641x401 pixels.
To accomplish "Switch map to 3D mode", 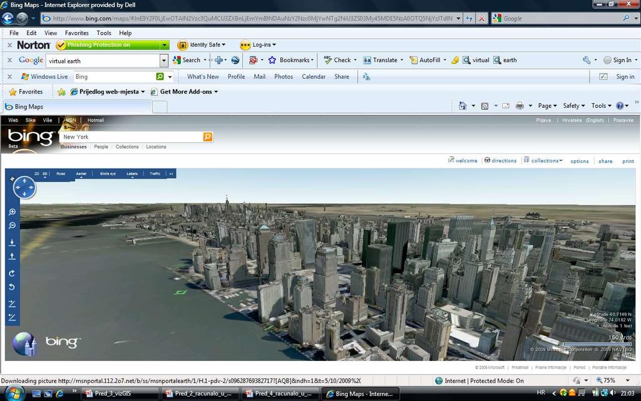I will (44, 174).
